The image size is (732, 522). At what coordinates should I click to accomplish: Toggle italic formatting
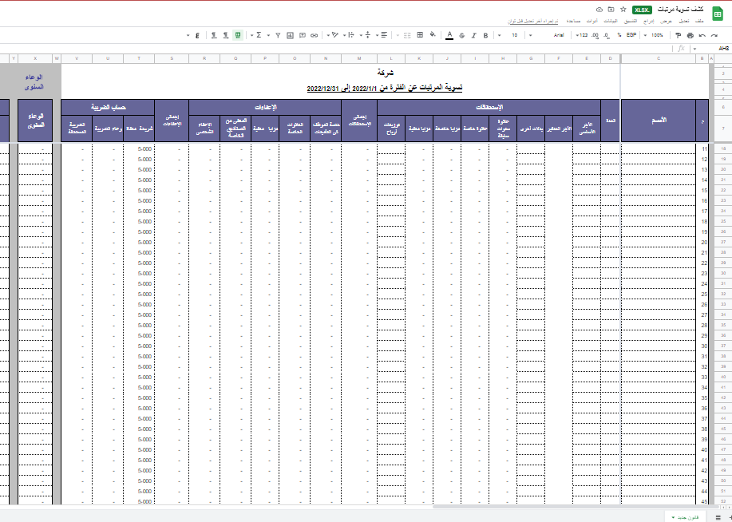(x=473, y=35)
